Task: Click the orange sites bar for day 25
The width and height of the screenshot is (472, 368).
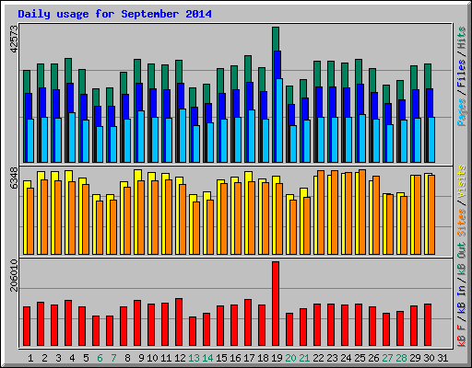Action: point(362,212)
